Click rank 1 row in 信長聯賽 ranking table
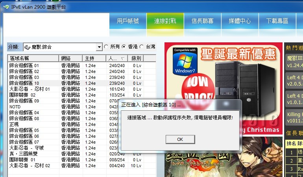This screenshot has width=303, height=177. point(294,152)
